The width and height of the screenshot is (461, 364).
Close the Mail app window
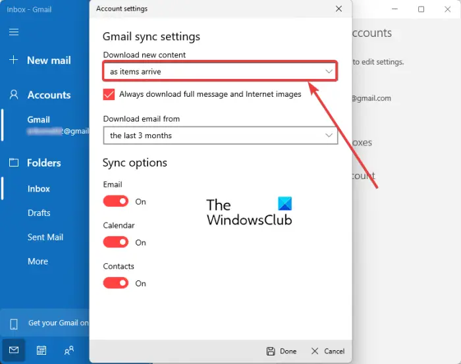click(x=447, y=9)
